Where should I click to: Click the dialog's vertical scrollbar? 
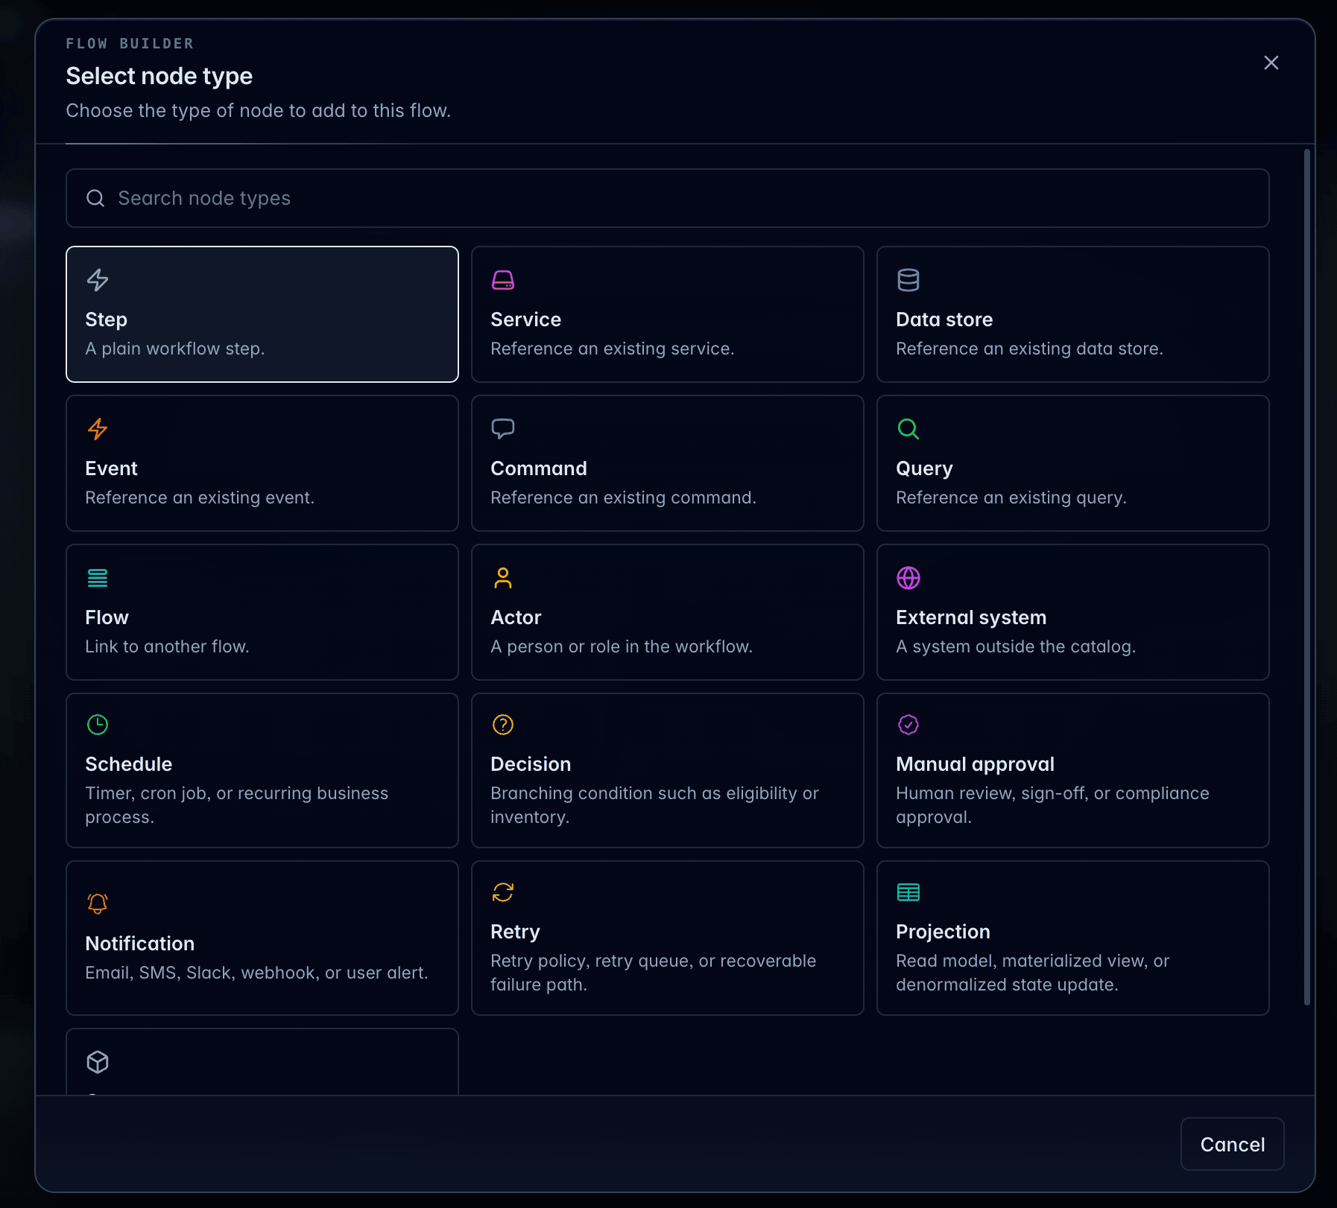tap(1307, 577)
